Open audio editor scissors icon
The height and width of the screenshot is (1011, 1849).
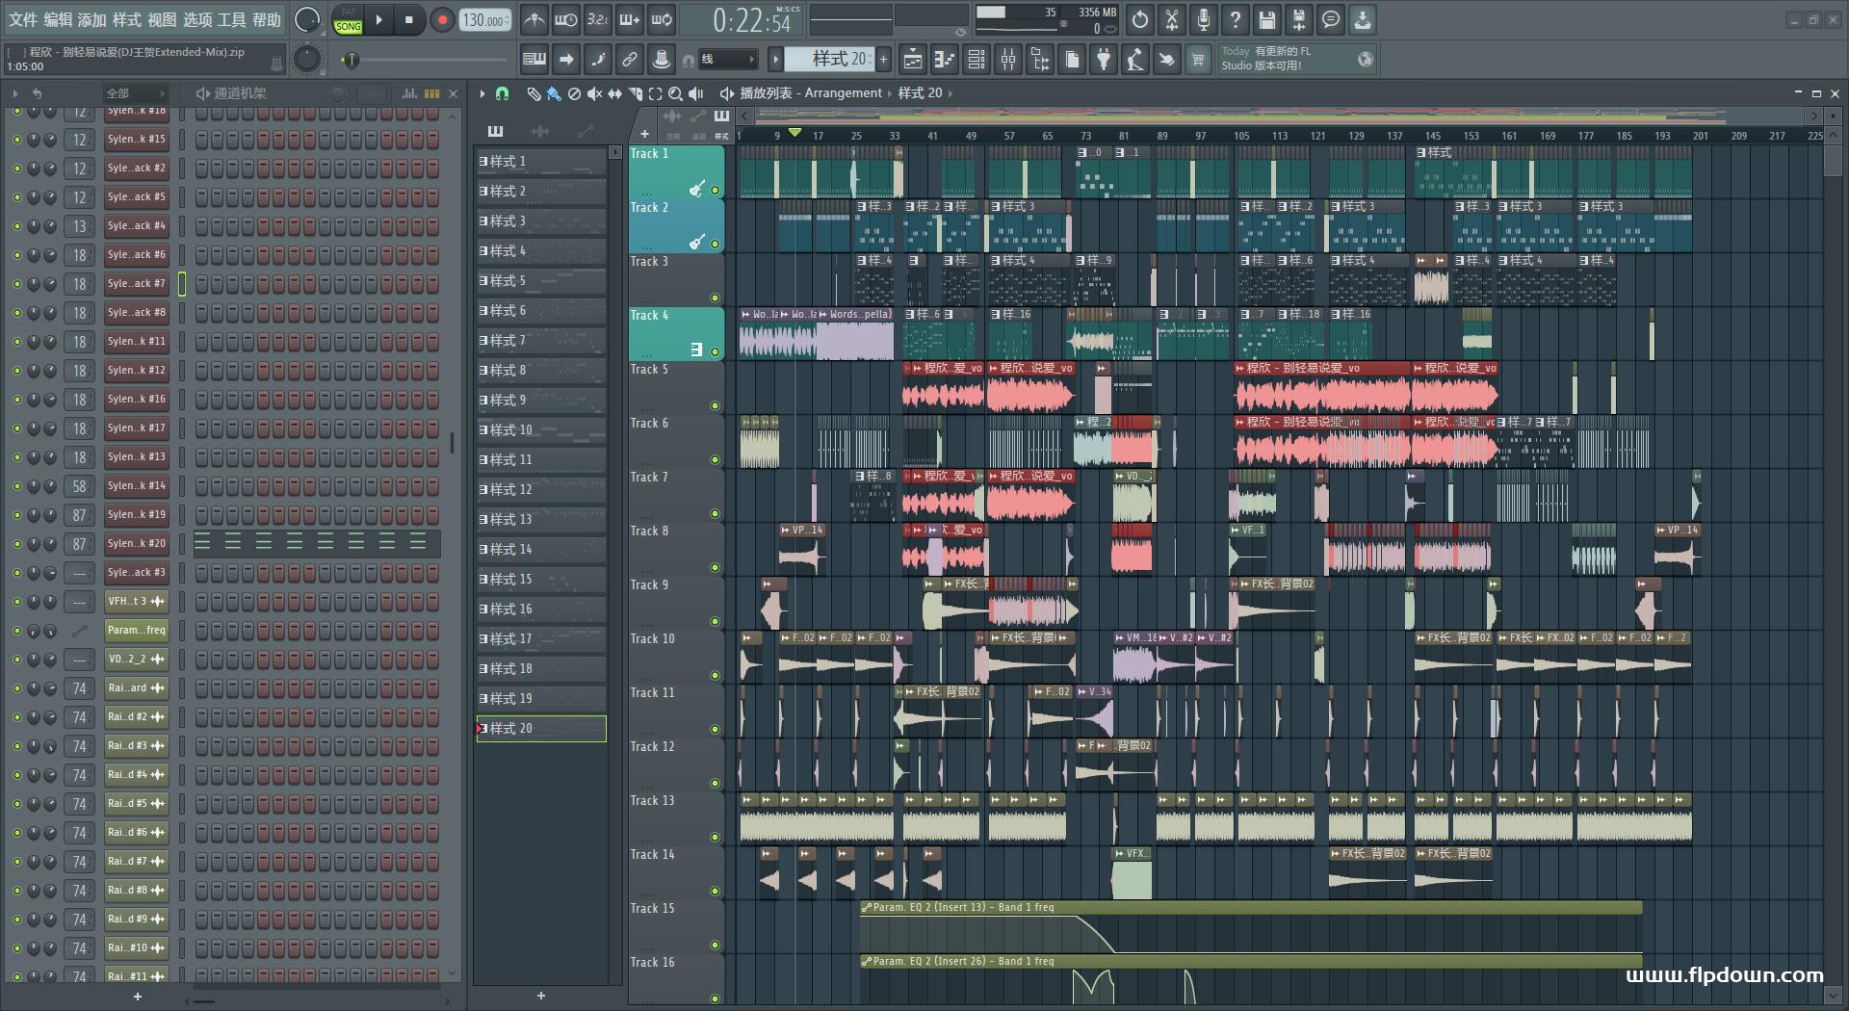[1172, 19]
